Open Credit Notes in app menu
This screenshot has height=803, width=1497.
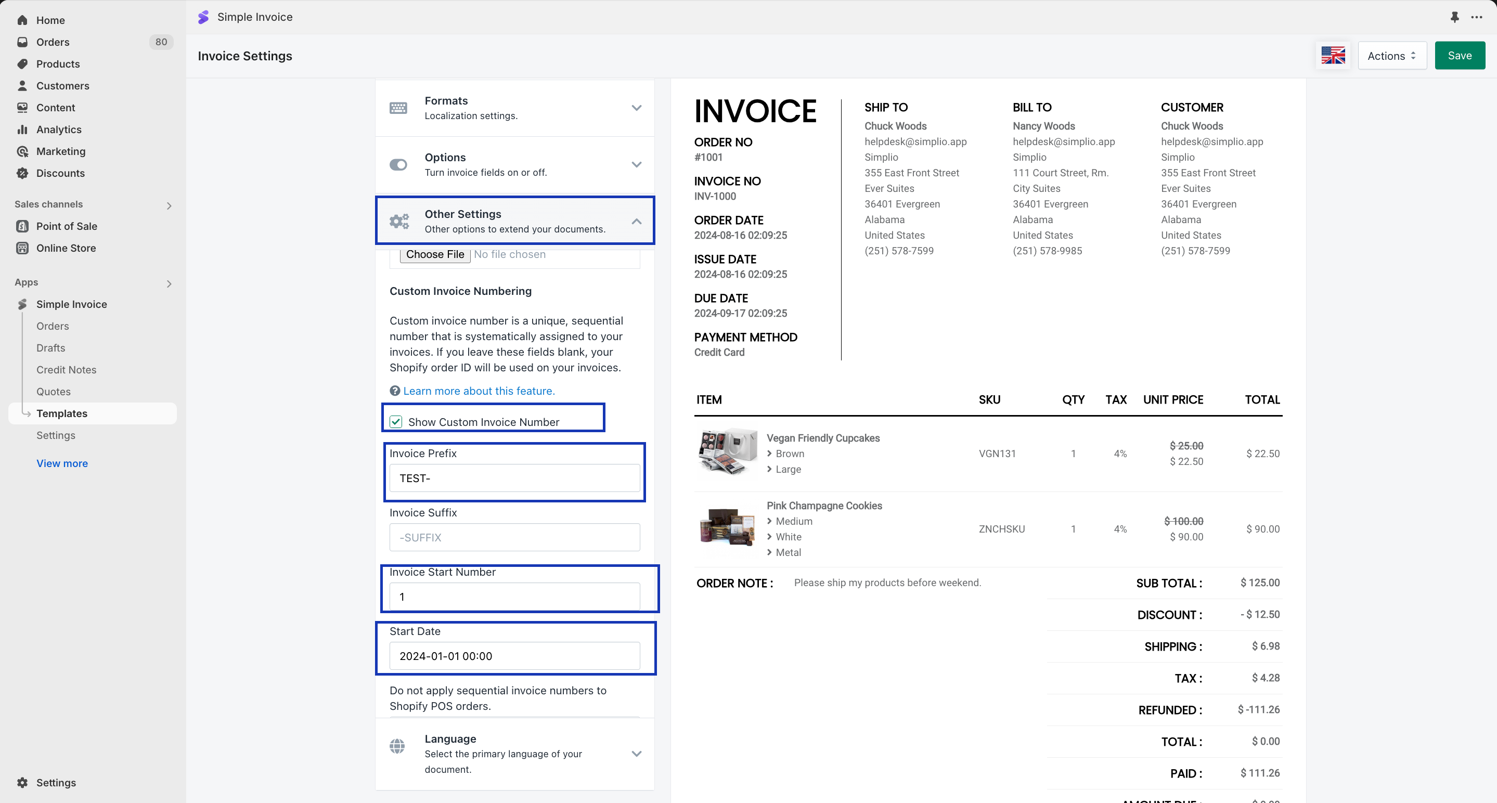(66, 370)
